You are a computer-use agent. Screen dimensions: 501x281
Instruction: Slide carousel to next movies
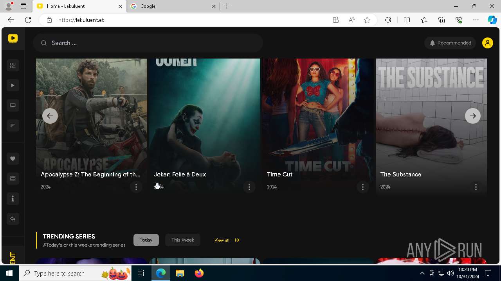tap(473, 116)
